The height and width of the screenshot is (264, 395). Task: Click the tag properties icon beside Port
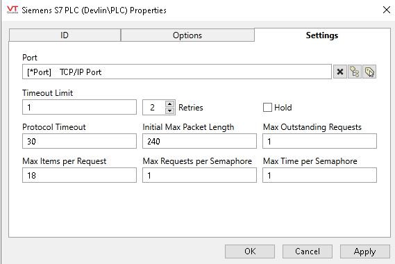369,72
